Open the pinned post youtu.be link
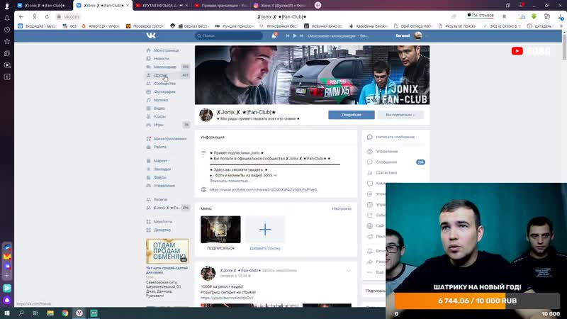Screen dimensions: 567x319 227,298
